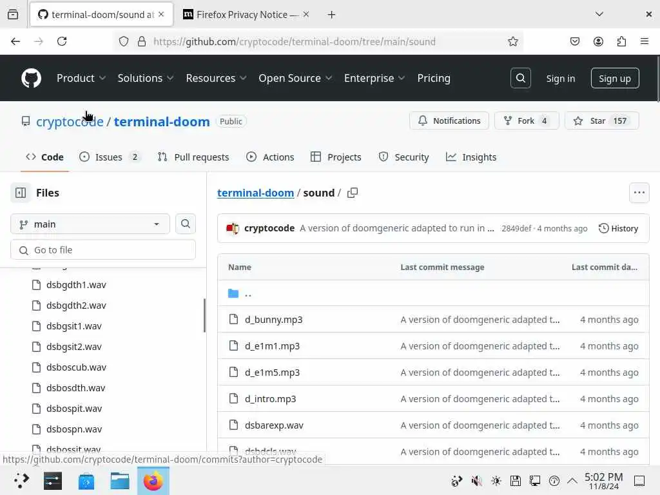660x495 pixels.
Task: Open d_bunny.mp3 file
Action: 273,320
